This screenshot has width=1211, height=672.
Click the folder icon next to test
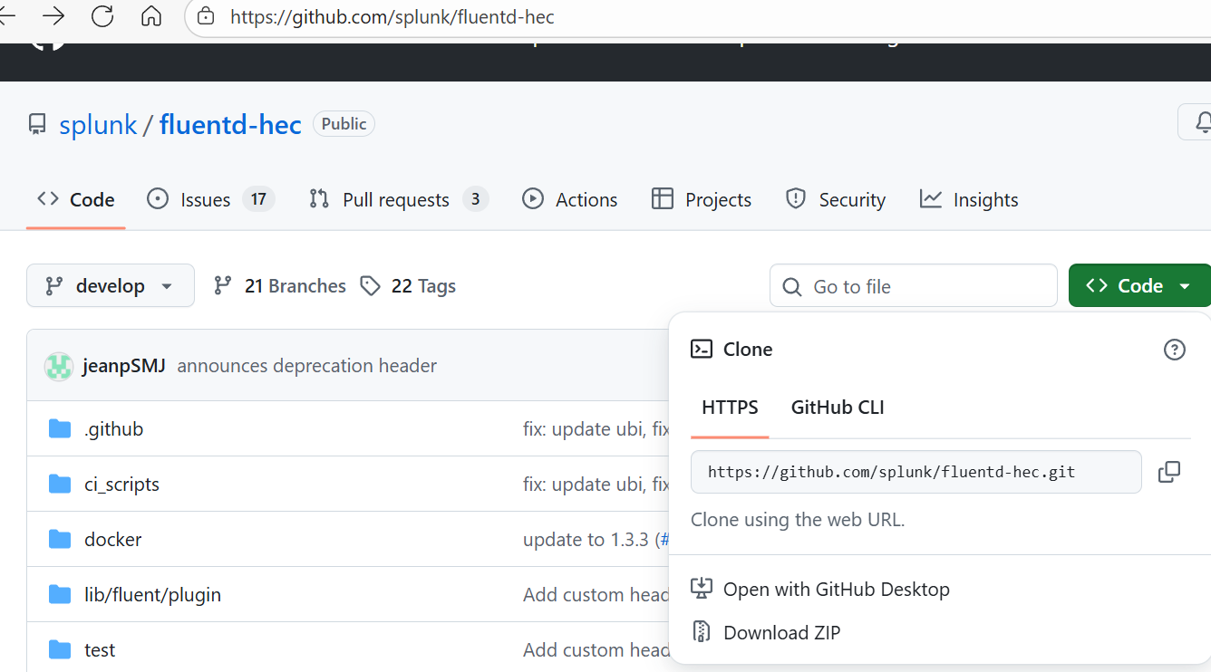tap(60, 649)
